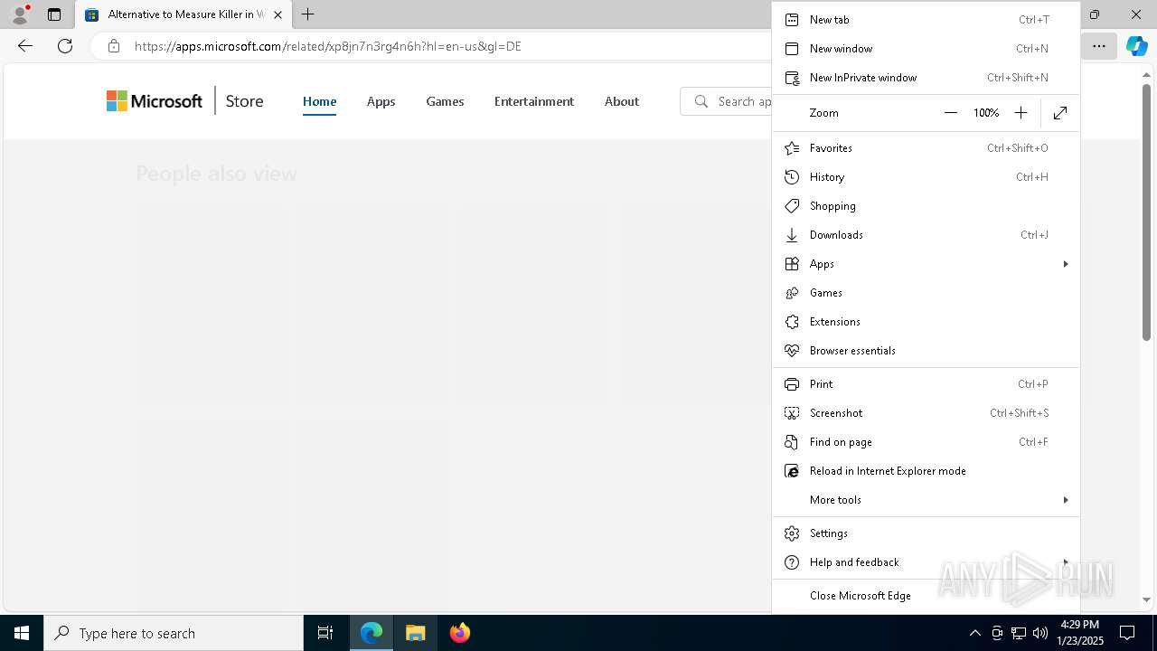Choose Shopping in the Edge menu
Image resolution: width=1157 pixels, height=651 pixels.
(926, 206)
